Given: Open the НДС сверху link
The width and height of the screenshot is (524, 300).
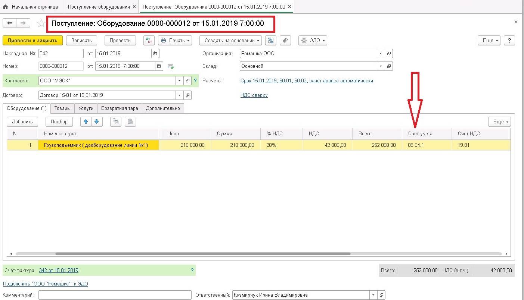Looking at the screenshot, I should tap(254, 95).
